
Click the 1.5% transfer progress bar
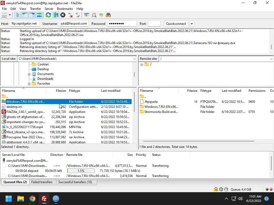(81, 171)
